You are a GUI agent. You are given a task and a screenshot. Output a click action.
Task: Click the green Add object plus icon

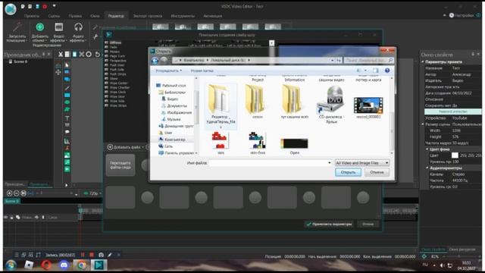pos(39,27)
